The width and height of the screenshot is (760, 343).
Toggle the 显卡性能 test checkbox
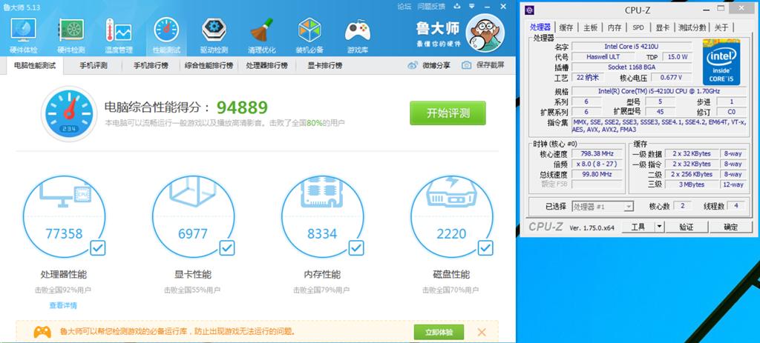pos(227,248)
